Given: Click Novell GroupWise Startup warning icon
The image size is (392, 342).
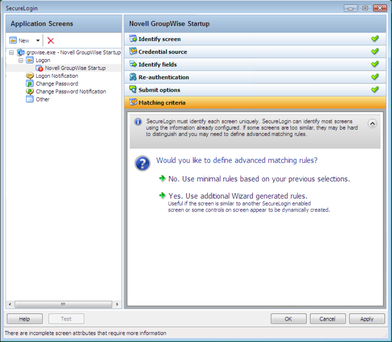Looking at the screenshot, I should click(39, 68).
